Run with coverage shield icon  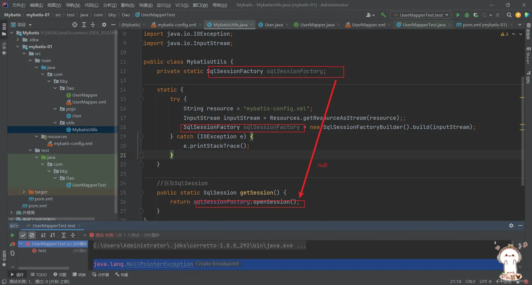475,15
